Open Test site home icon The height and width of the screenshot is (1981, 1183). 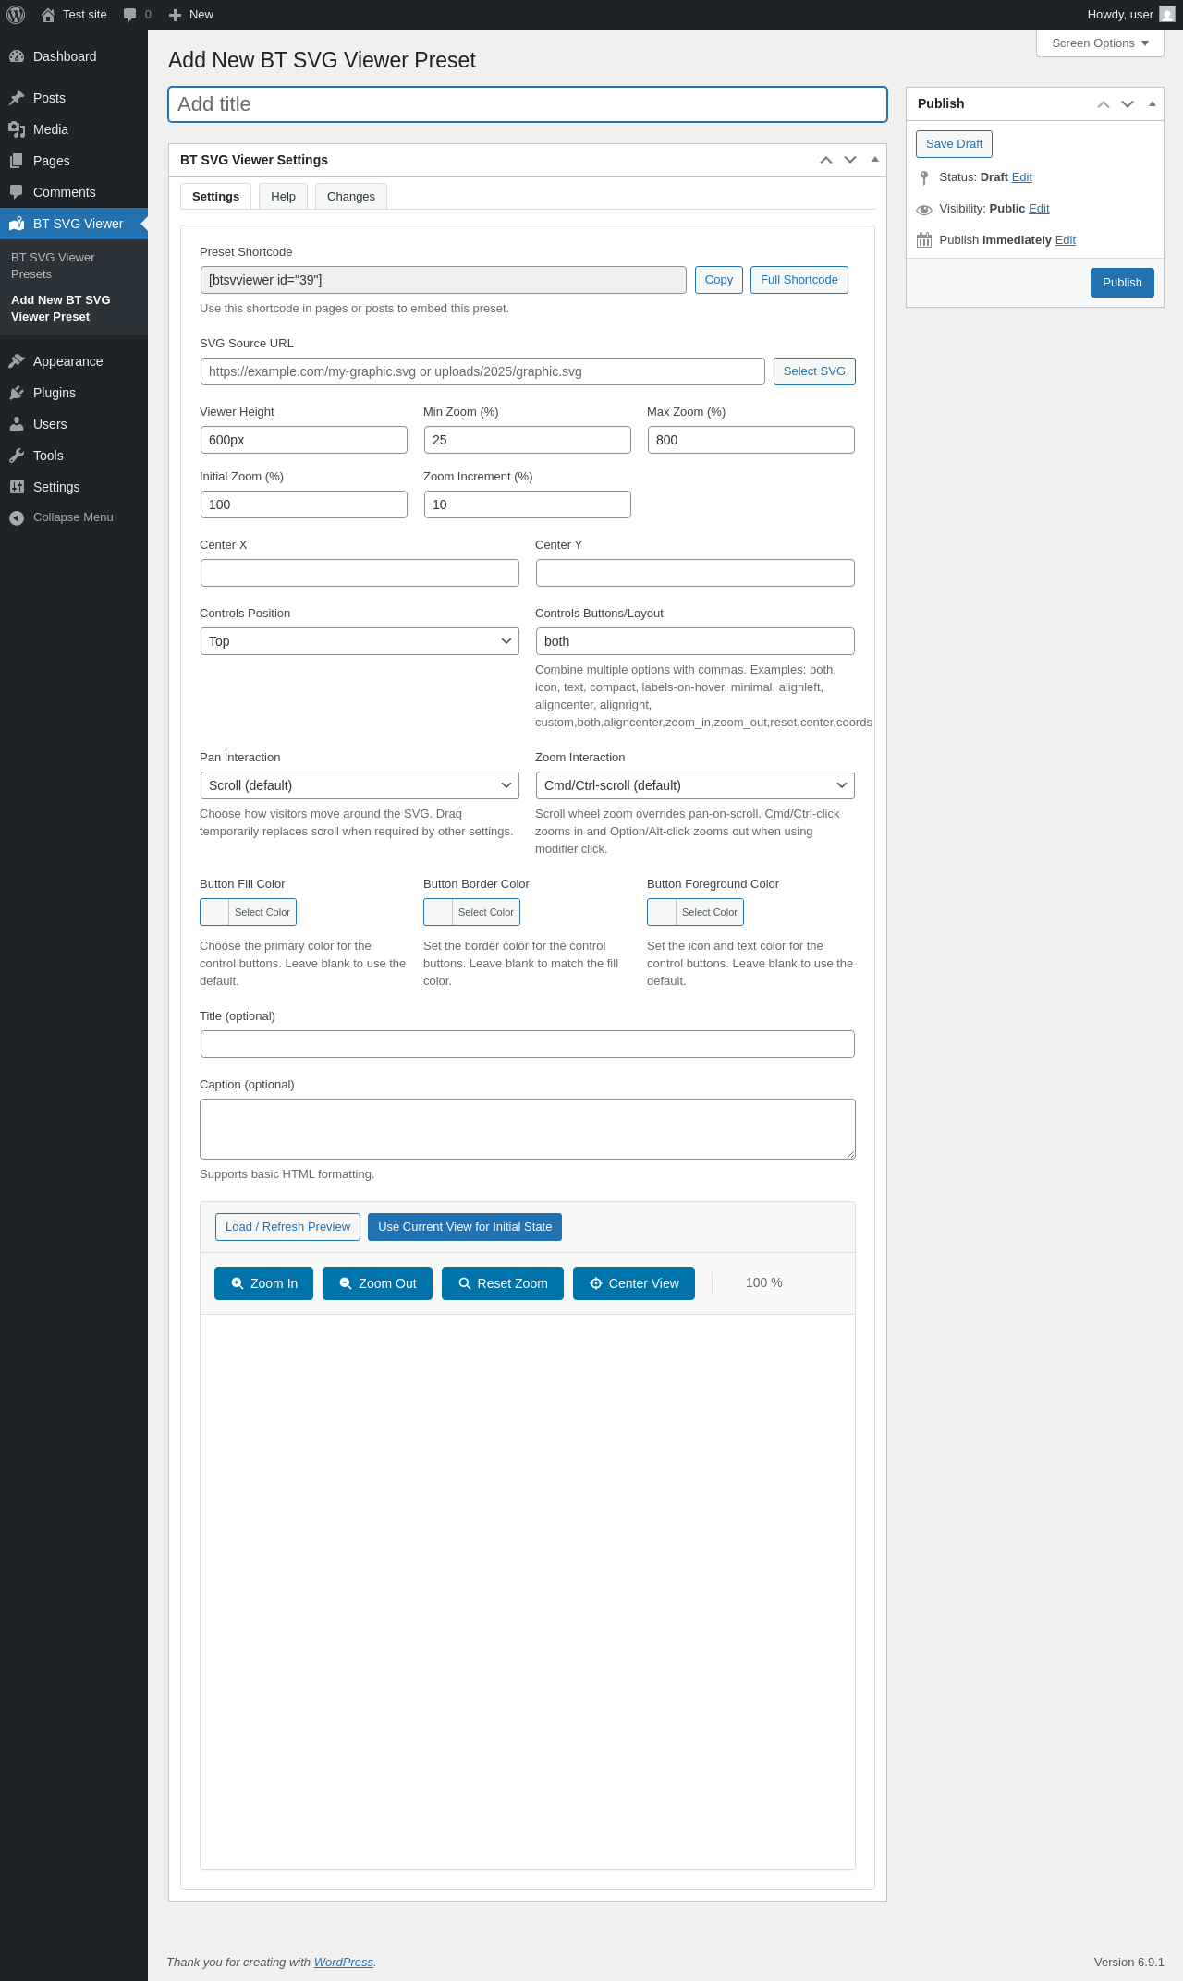[48, 15]
